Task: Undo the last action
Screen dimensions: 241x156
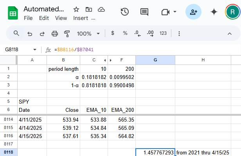Action: [x=30, y=34]
